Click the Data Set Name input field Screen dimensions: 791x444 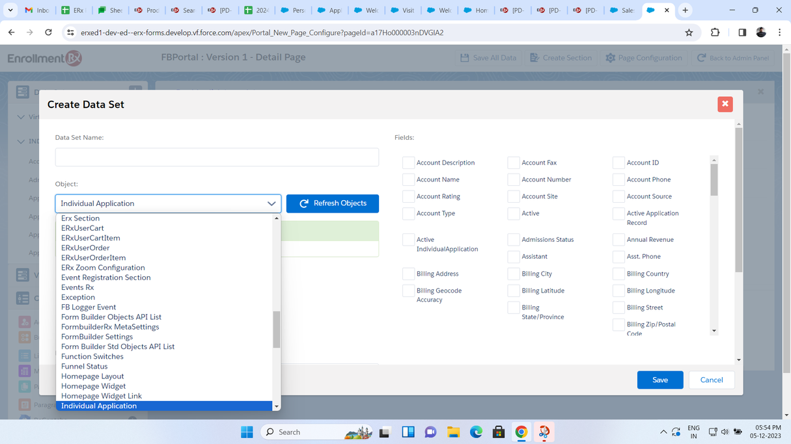point(217,157)
